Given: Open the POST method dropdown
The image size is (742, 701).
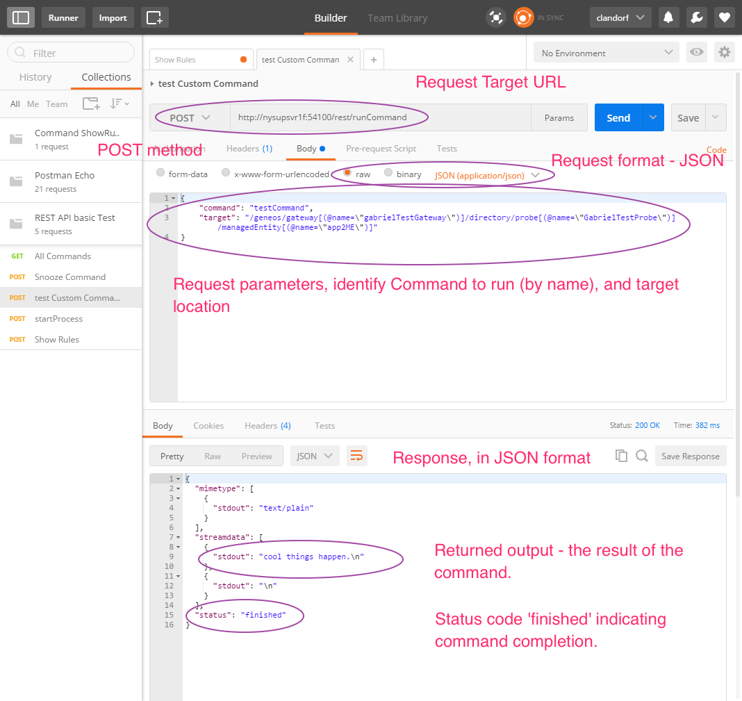Looking at the screenshot, I should (x=190, y=118).
